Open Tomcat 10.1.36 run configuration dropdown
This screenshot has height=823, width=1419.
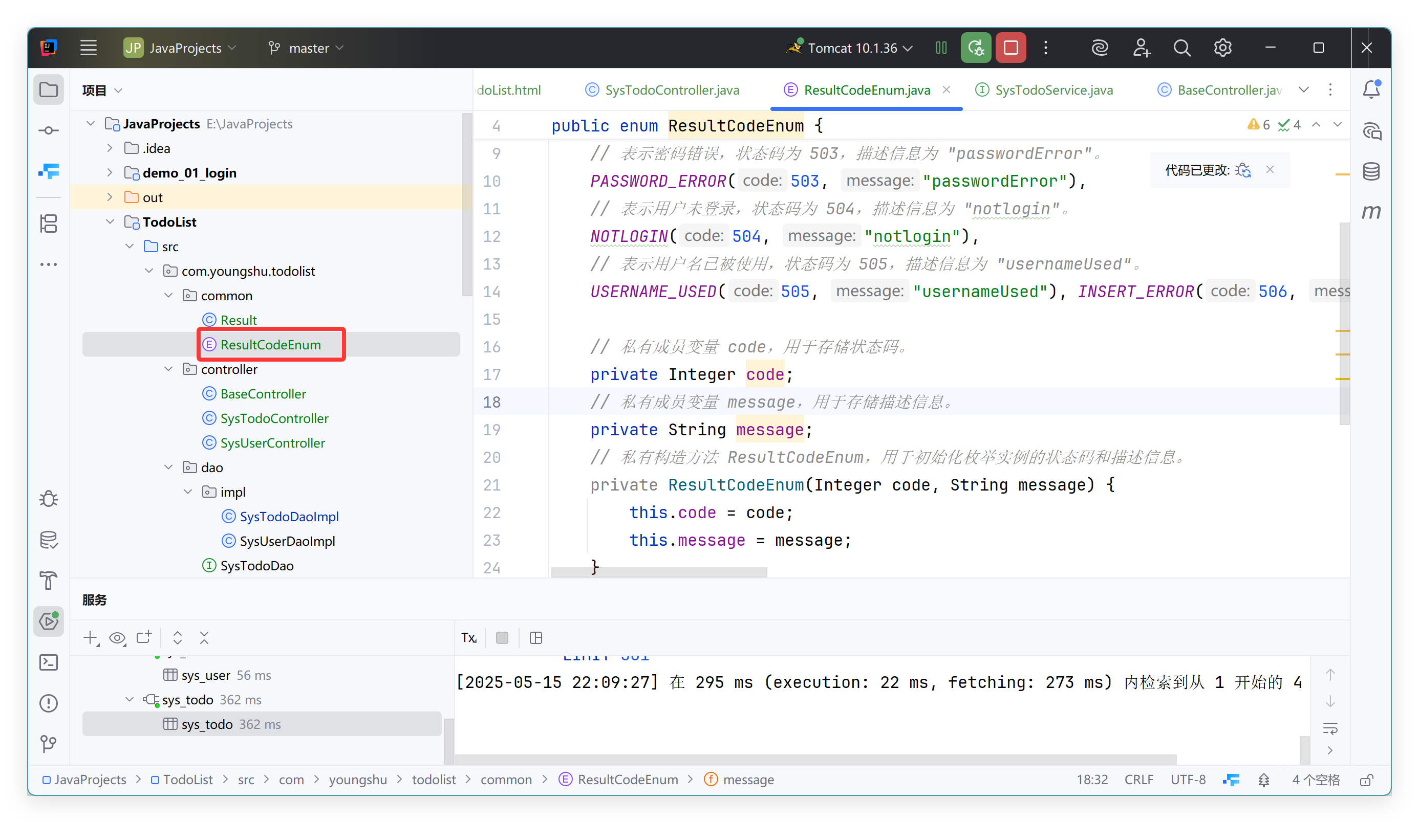click(x=850, y=48)
